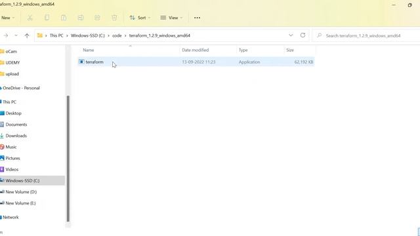
Task: Select Windows-SSD (C:) drive in sidebar
Action: [x=32, y=181]
